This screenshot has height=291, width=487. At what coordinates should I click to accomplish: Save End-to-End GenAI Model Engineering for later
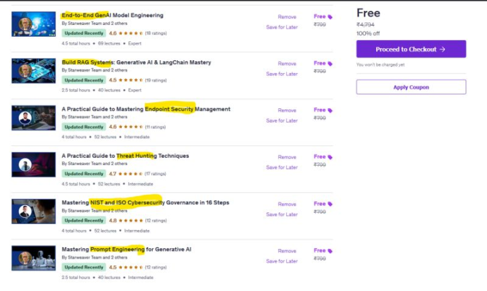coord(281,27)
